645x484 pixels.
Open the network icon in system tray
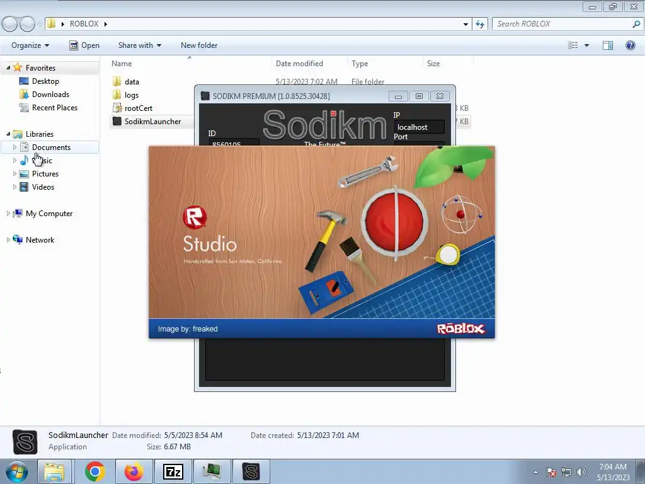pyautogui.click(x=566, y=472)
